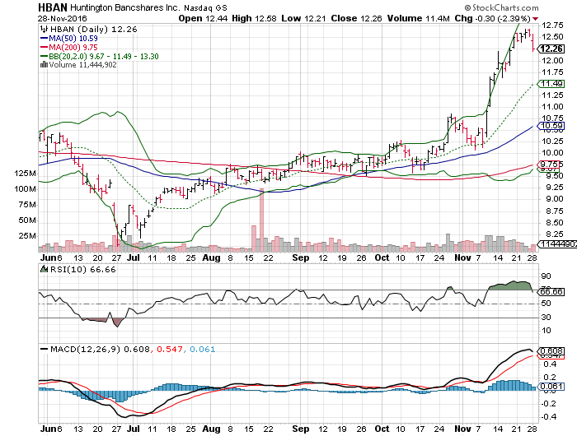This screenshot has height=436, width=577.
Task: Click the 30 level on RSI scale
Action: tap(546, 317)
